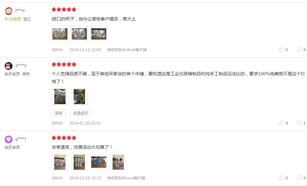Click the 满意 tag

59,113
